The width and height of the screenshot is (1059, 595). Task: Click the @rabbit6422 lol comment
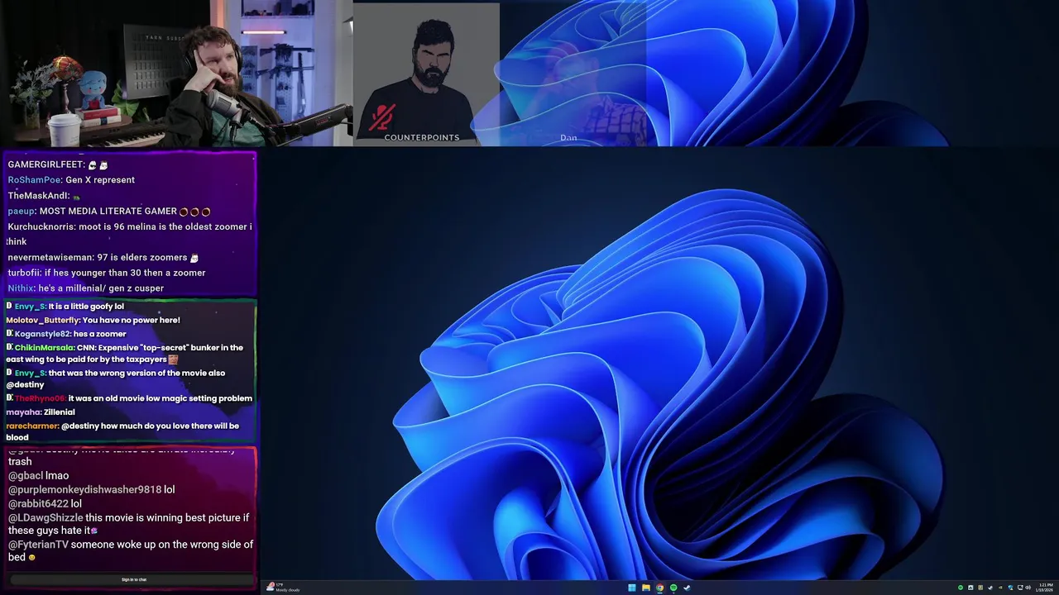point(45,503)
